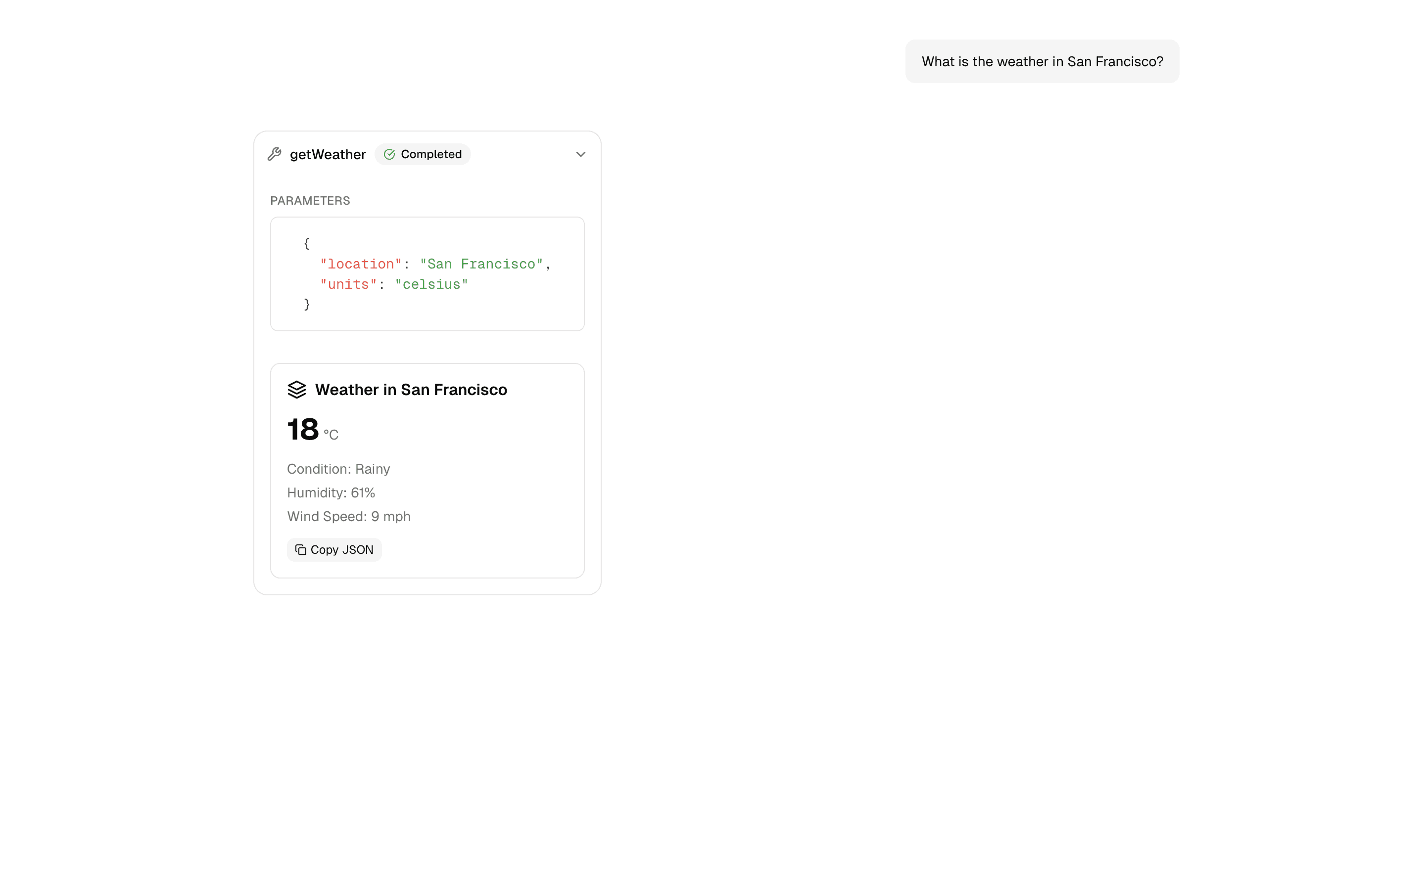Viewport: 1425px width, 890px height.
Task: Select the "celsius" units value in parameters
Action: [x=431, y=284]
